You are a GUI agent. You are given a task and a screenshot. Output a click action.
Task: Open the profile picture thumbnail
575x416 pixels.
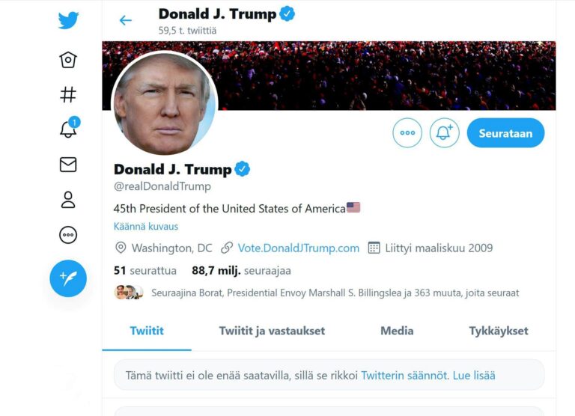click(164, 103)
